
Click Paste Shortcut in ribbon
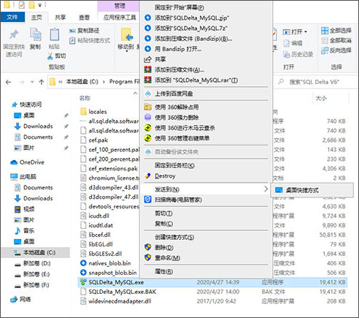click(x=90, y=40)
